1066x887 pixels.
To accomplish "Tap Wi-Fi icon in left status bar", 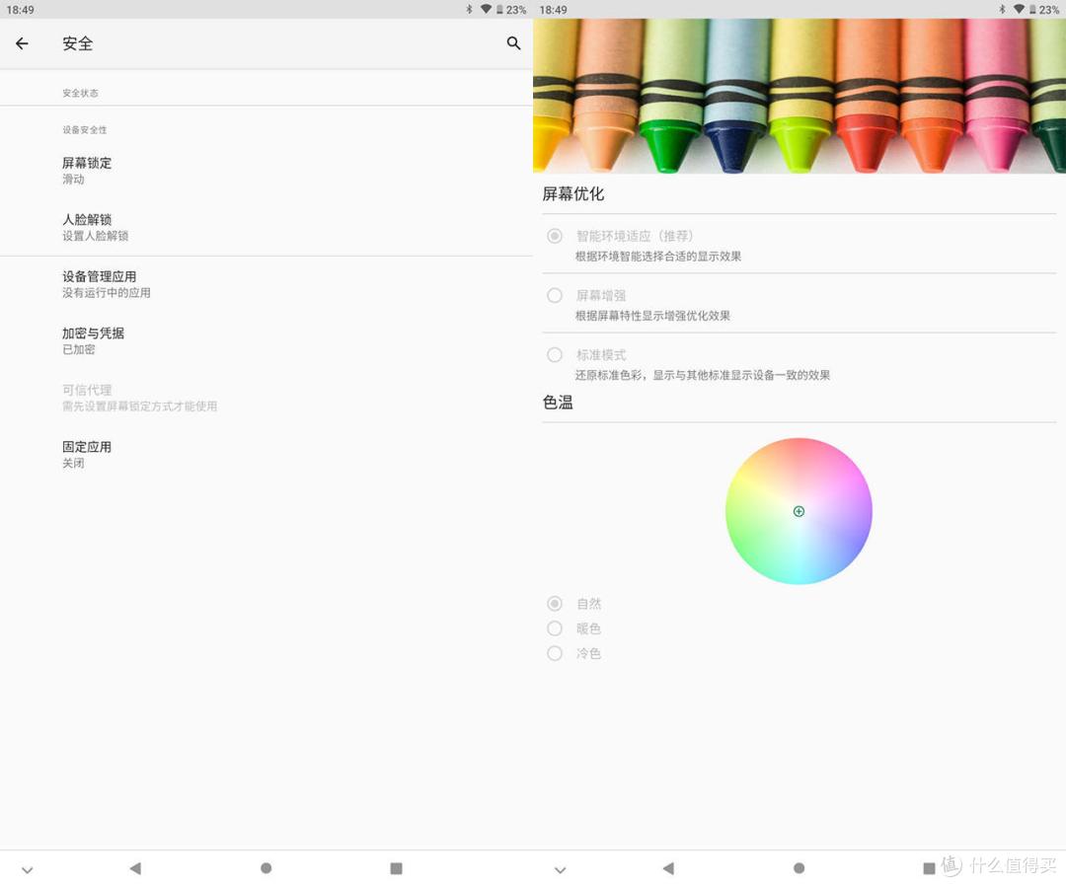I will [x=486, y=10].
